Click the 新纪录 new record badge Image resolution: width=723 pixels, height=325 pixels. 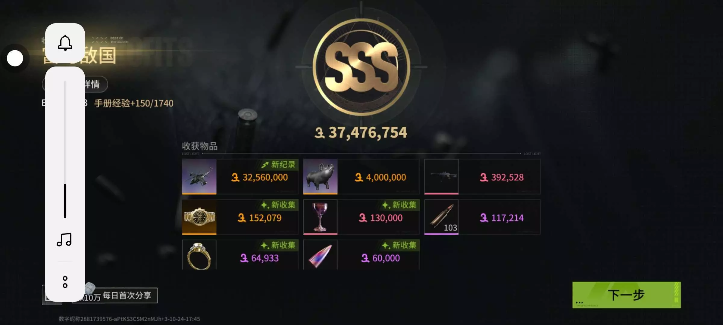point(278,165)
